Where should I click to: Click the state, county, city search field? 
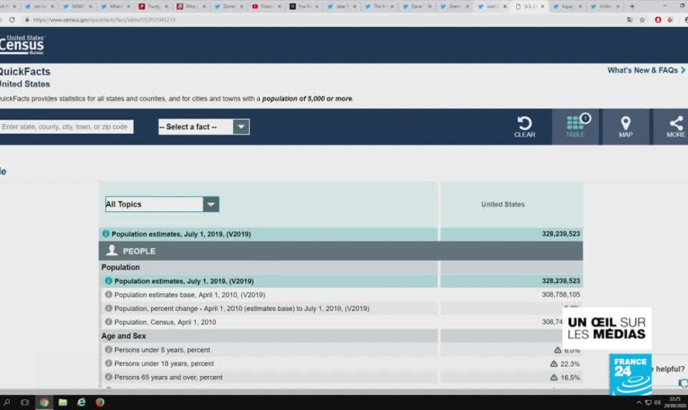67,127
